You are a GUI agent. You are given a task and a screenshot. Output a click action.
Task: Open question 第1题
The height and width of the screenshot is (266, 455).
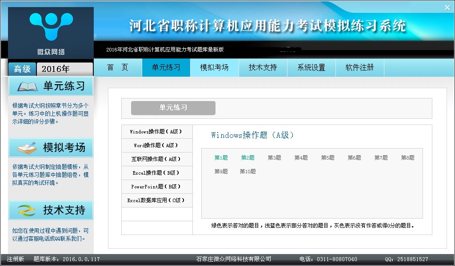coord(221,158)
